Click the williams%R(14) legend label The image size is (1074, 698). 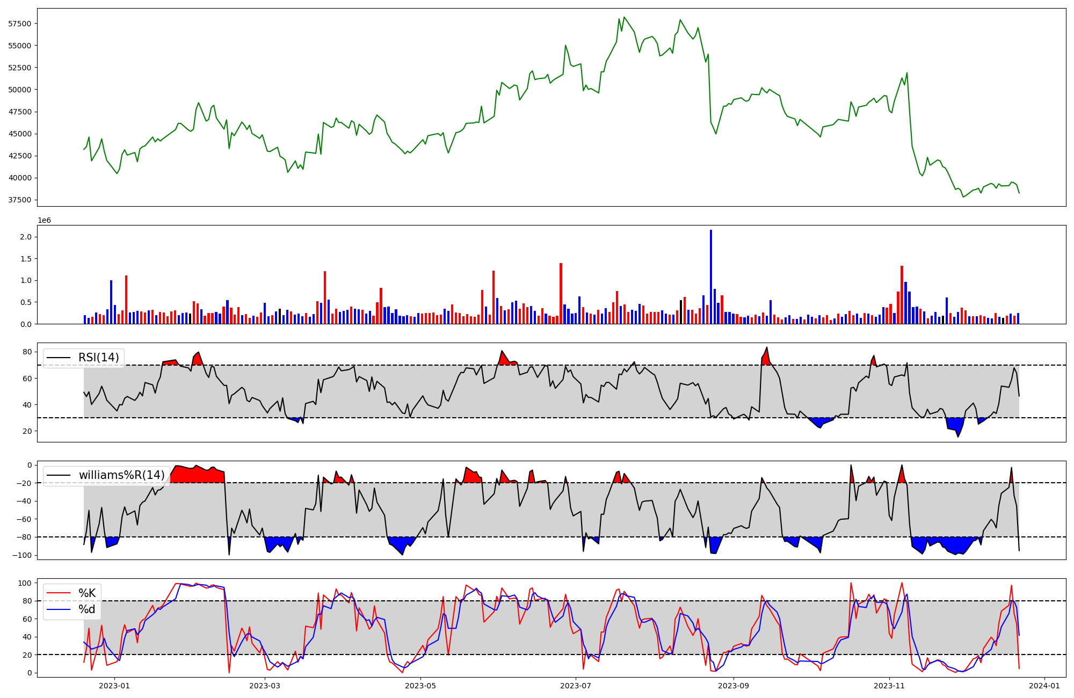coord(121,475)
